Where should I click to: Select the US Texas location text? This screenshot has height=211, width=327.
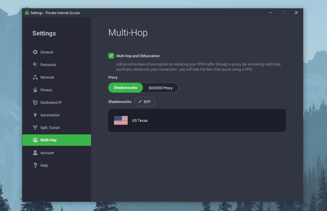click(140, 120)
